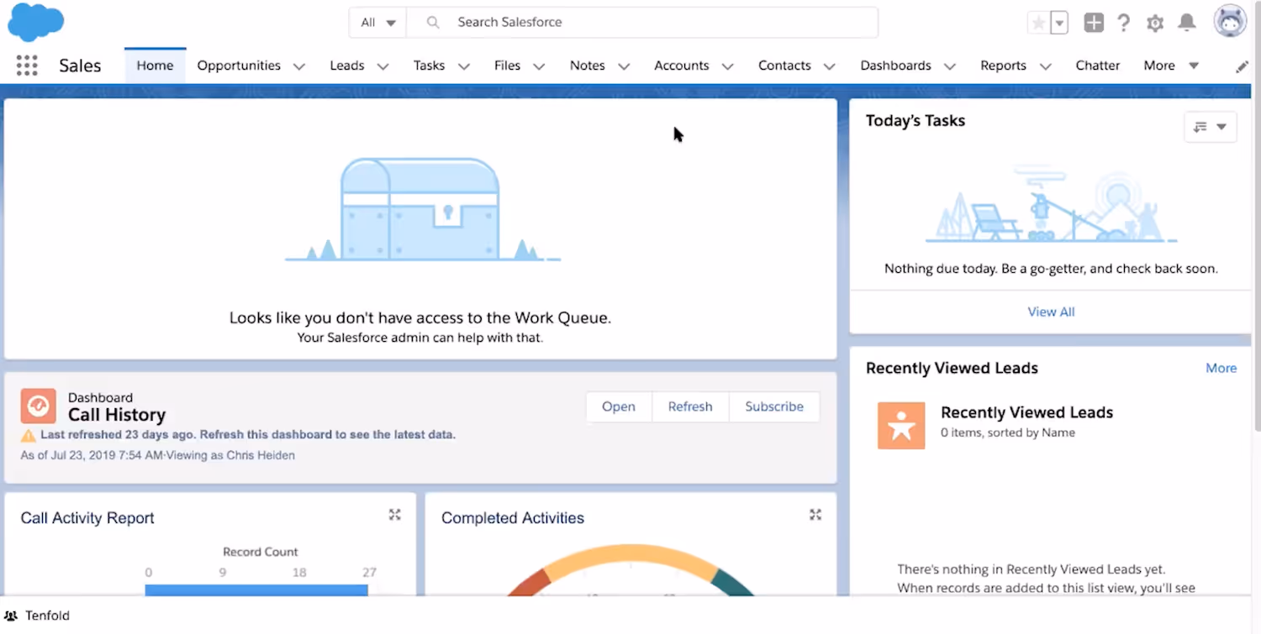Image resolution: width=1261 pixels, height=634 pixels.
Task: Click the global actions plus icon
Action: pyautogui.click(x=1094, y=23)
